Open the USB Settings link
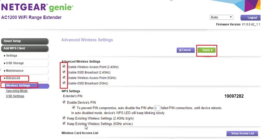 coord(15,96)
